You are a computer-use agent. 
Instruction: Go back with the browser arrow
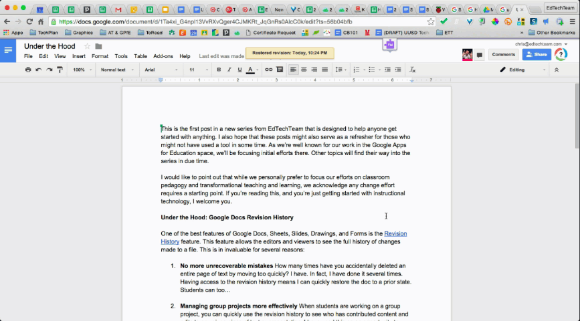tap(7, 21)
